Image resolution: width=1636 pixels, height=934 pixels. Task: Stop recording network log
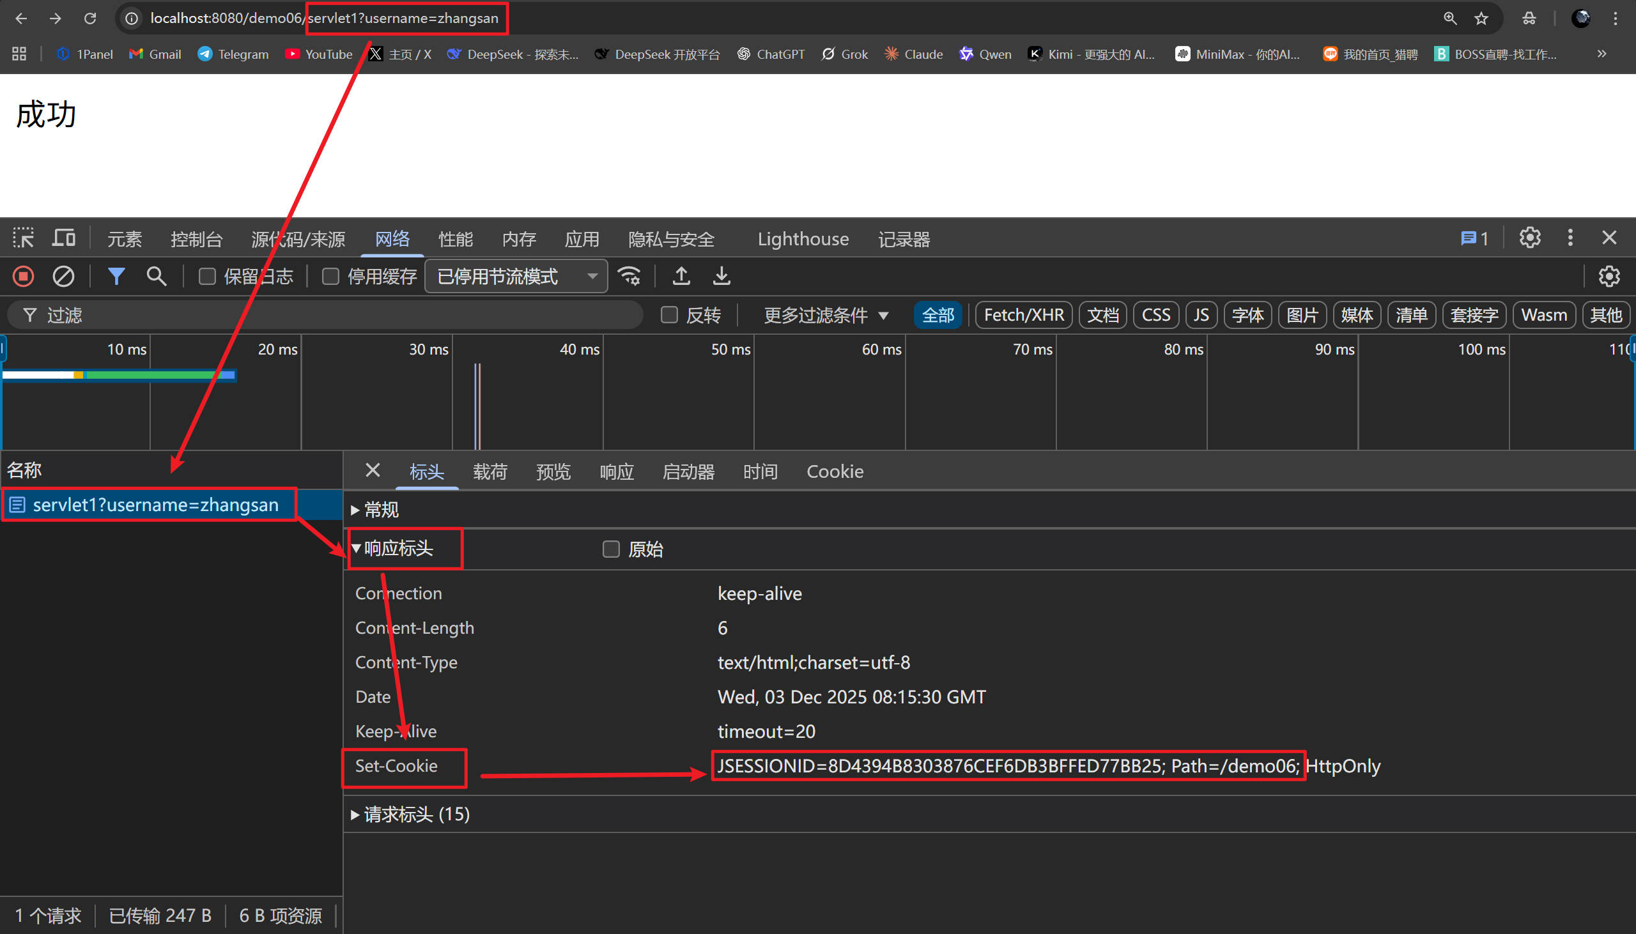(22, 276)
